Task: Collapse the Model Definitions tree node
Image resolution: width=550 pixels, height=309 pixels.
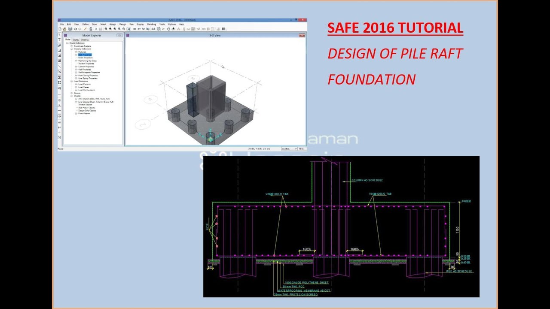Action: 67,43
